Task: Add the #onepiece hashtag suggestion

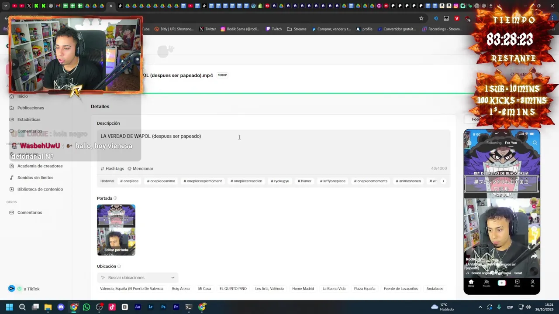Action: tap(129, 181)
